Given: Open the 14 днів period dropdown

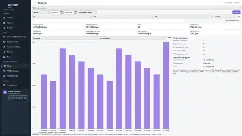Looking at the screenshot, I should (40, 12).
